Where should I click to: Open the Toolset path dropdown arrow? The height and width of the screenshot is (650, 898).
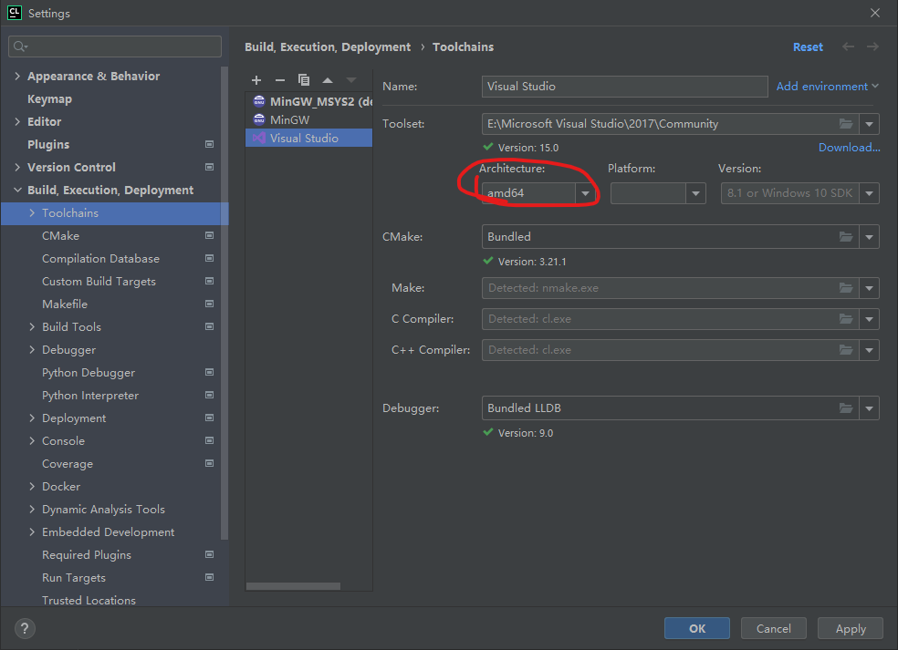coord(870,124)
